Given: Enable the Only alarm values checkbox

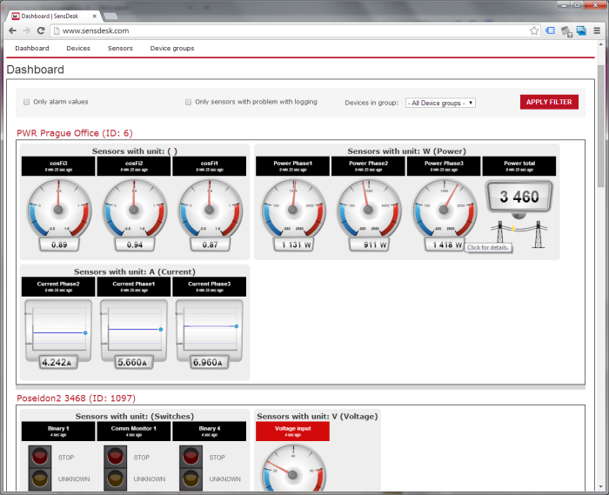Looking at the screenshot, I should pos(27,102).
